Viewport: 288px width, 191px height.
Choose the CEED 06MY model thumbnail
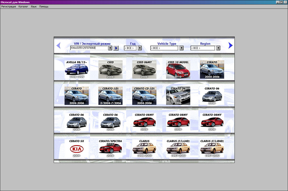(144, 69)
